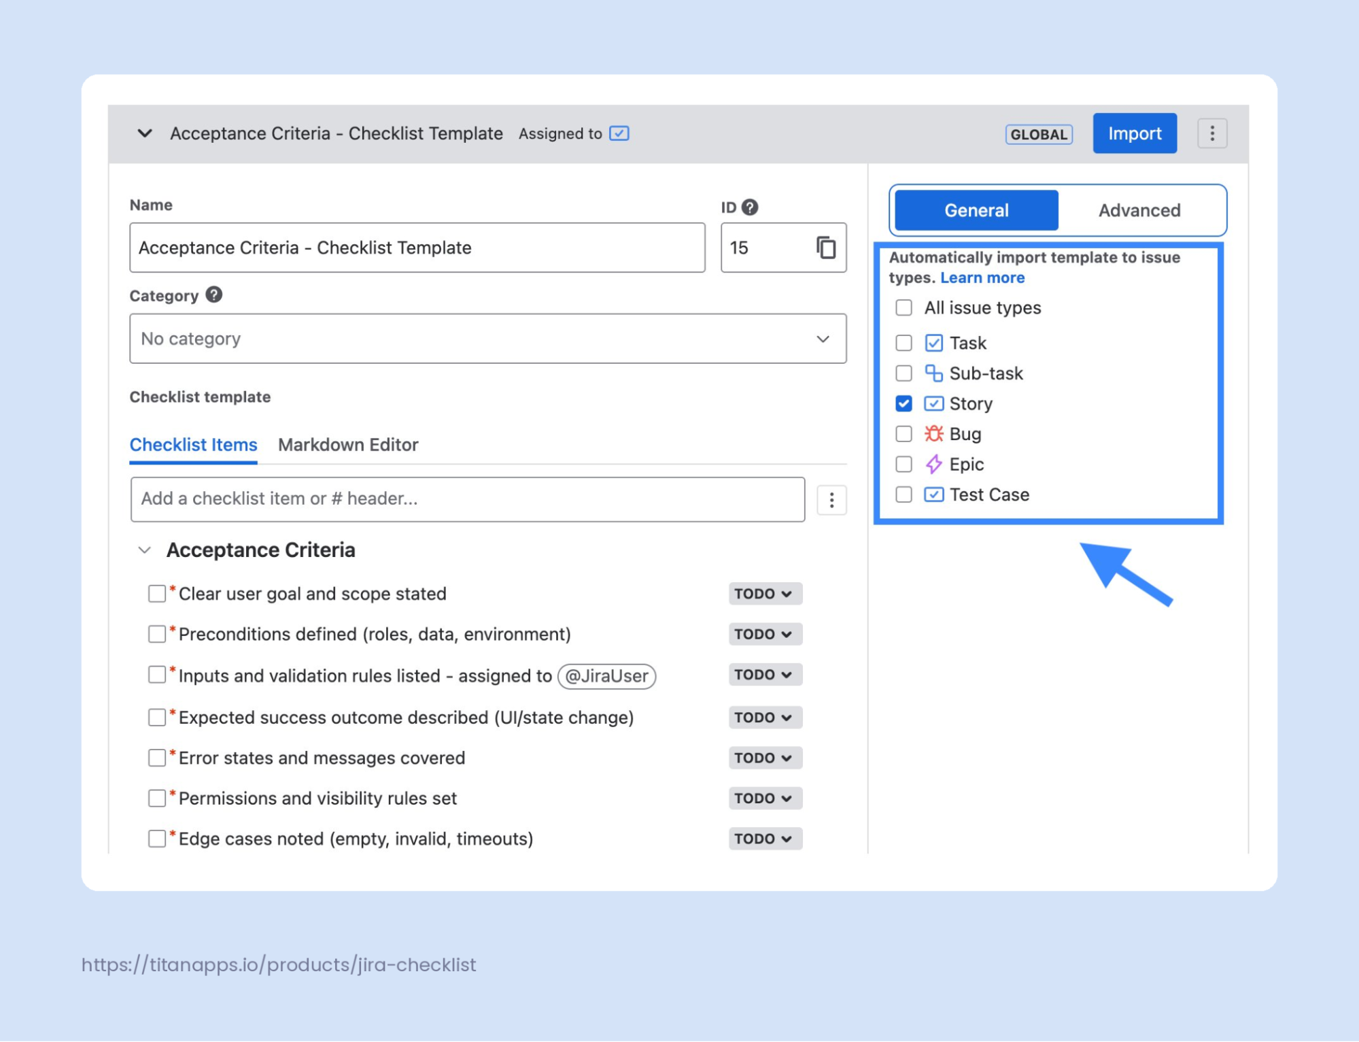The height and width of the screenshot is (1042, 1359).
Task: Focus the Add a checklist item field
Action: [x=468, y=499]
